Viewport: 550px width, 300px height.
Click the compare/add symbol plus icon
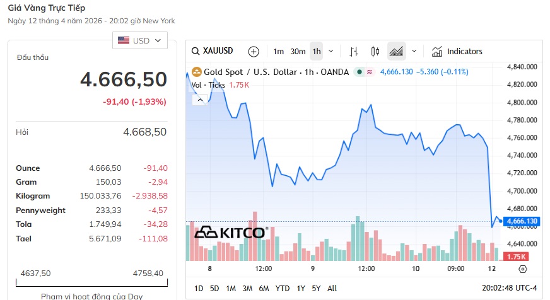pyautogui.click(x=254, y=51)
